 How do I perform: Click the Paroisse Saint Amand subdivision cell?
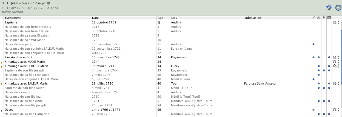pos(260,83)
